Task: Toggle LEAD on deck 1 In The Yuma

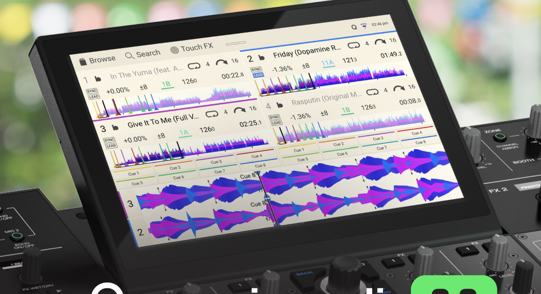Action: [x=94, y=97]
